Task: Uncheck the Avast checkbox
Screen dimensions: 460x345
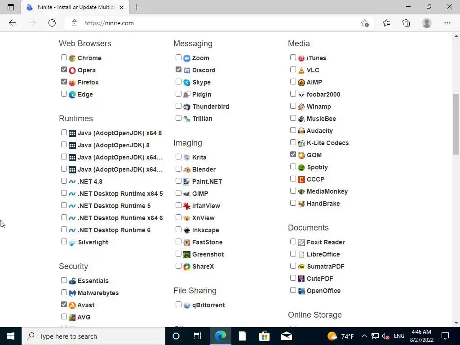Action: (64, 304)
